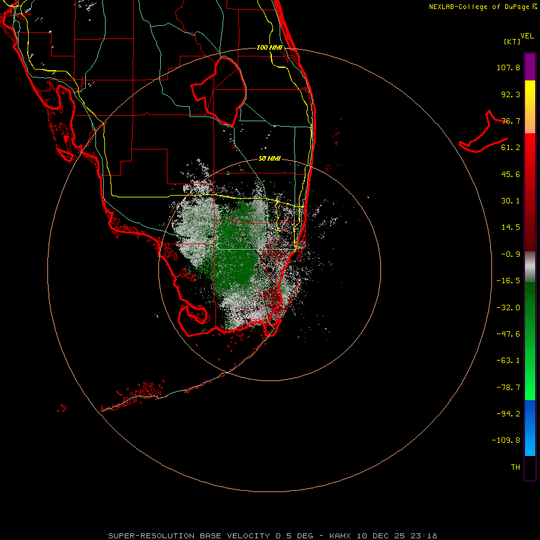Click the 45.6 velocity scale value

tap(511, 174)
